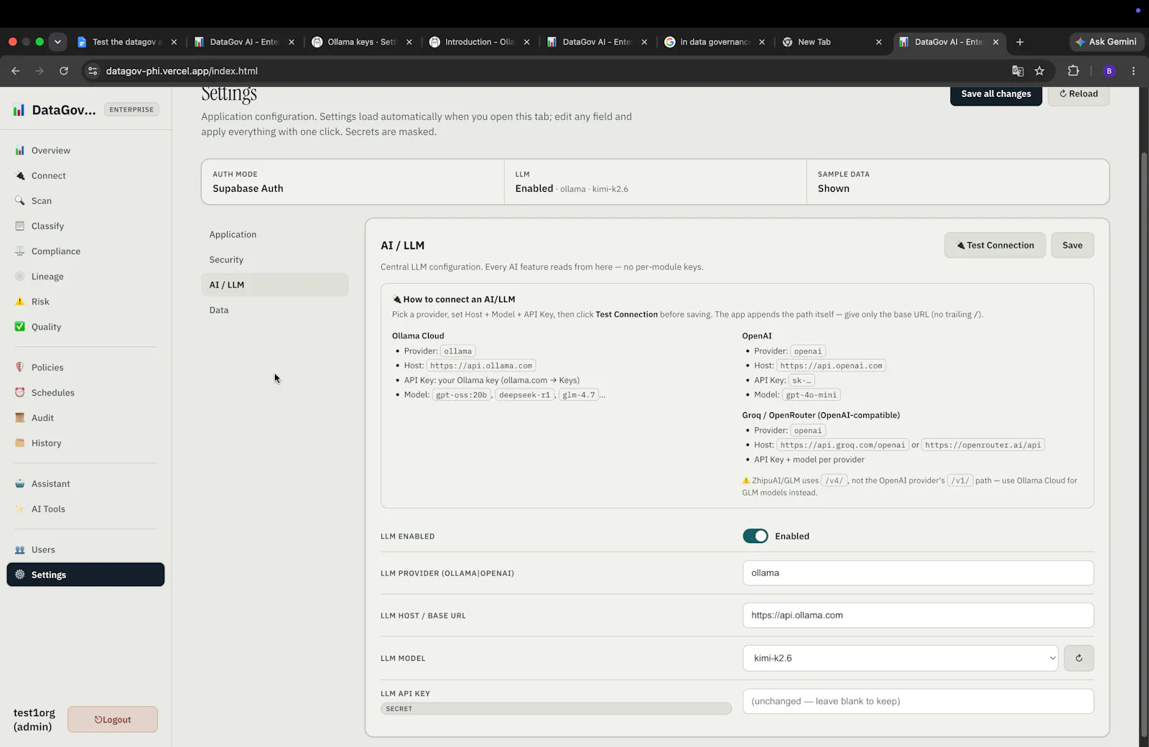Switch to the Ollama keys browser tab
This screenshot has width=1149, height=747.
[361, 42]
